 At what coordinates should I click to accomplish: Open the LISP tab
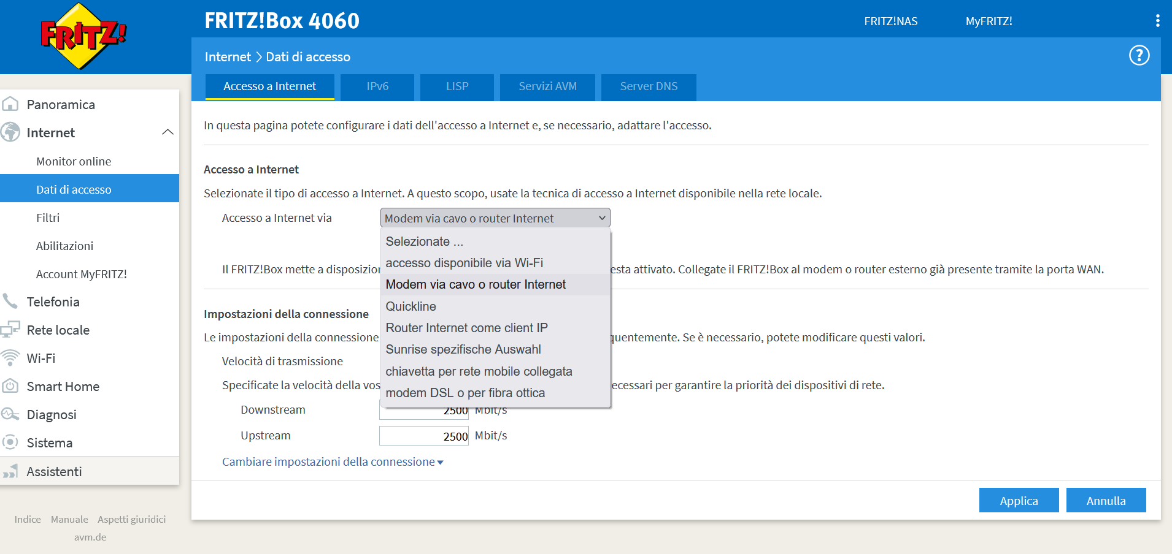click(457, 86)
